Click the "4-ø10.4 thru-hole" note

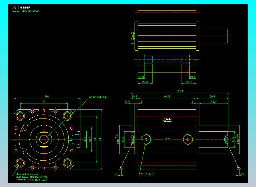[x=27, y=174]
